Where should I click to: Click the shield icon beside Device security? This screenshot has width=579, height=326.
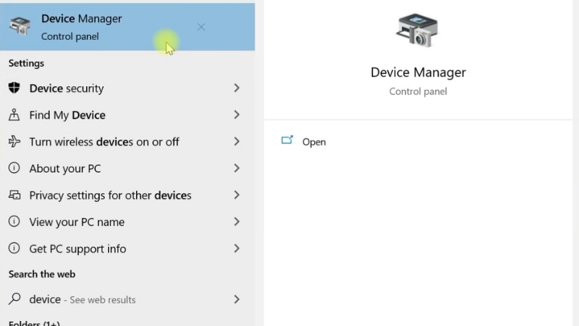tap(14, 88)
